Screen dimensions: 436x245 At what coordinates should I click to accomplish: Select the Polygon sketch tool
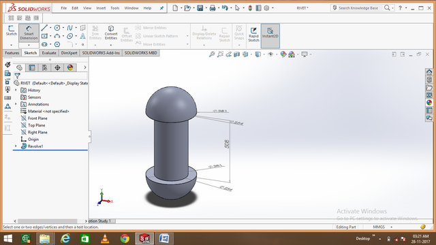[57, 44]
